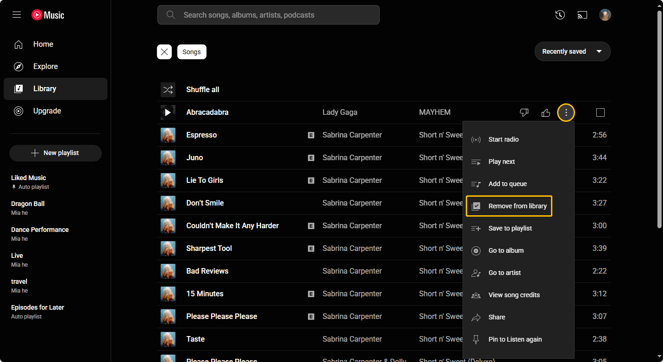Select Library in the sidebar

56,89
